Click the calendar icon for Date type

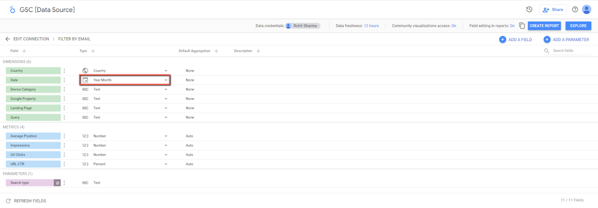[x=85, y=80]
